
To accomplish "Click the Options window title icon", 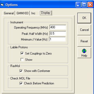I will point(2,5).
